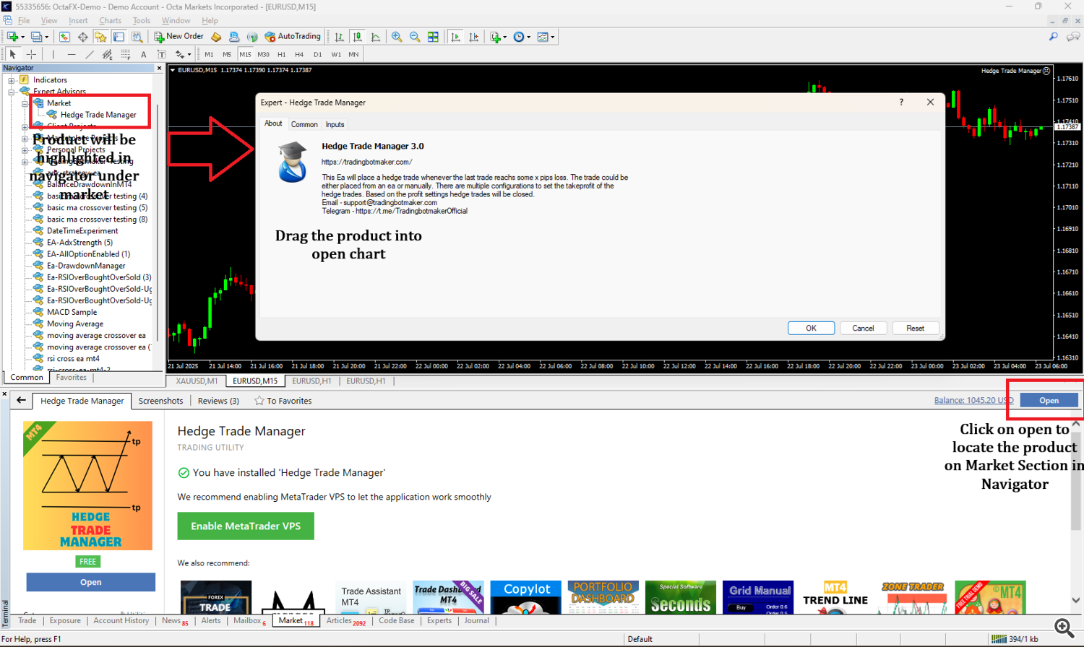This screenshot has width=1084, height=647.
Task: Open the Screenshots tab of the product
Action: tap(160, 401)
